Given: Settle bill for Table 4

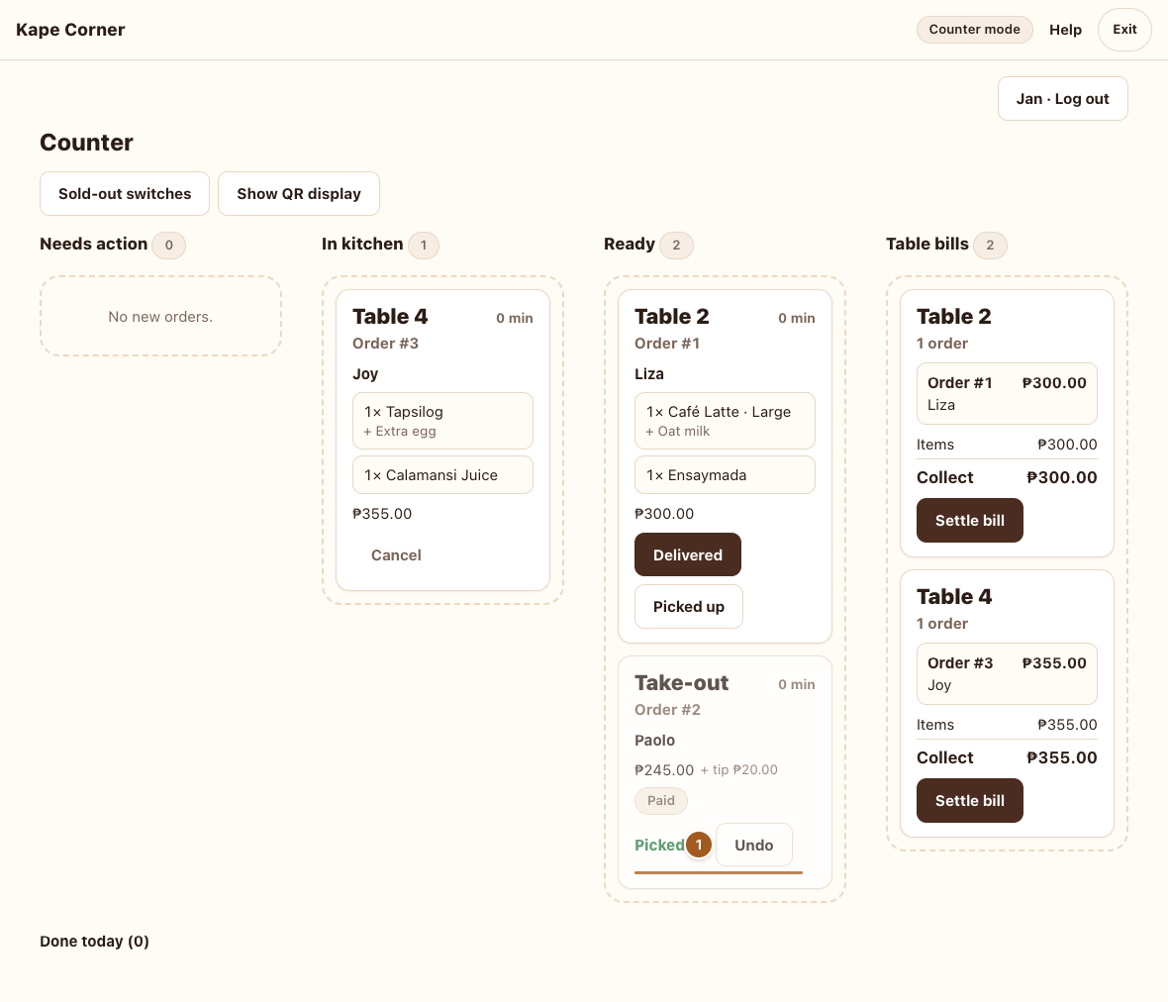Looking at the screenshot, I should (x=969, y=800).
